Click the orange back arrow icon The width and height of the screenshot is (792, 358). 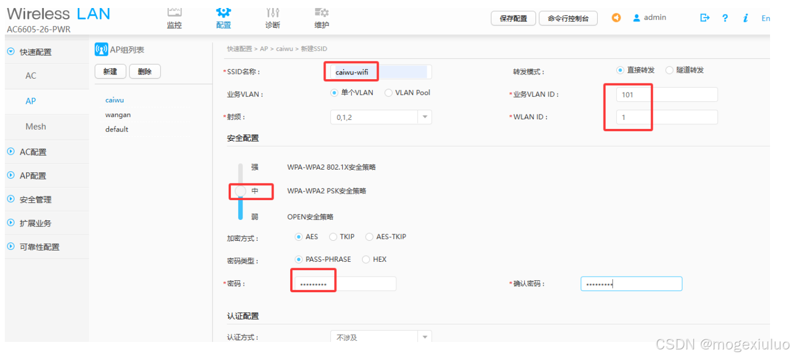616,18
